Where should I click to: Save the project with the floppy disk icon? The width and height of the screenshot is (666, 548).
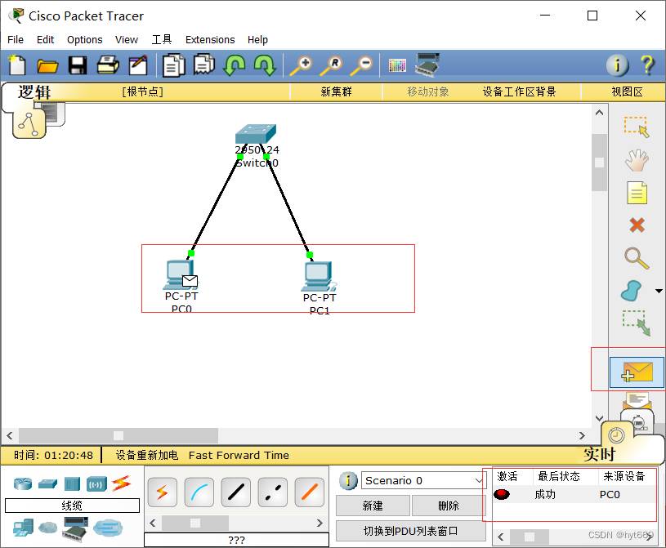click(78, 66)
